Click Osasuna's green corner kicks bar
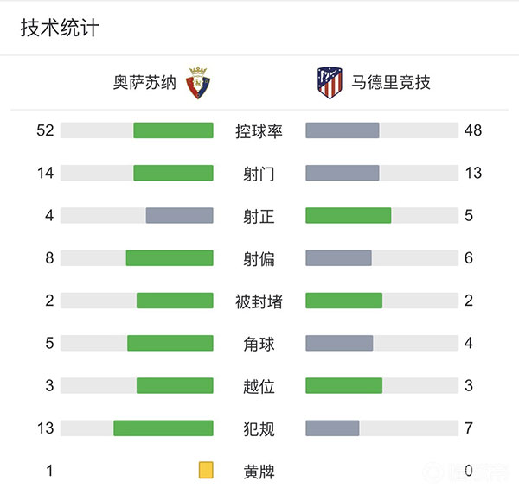519x488 pixels. click(170, 343)
